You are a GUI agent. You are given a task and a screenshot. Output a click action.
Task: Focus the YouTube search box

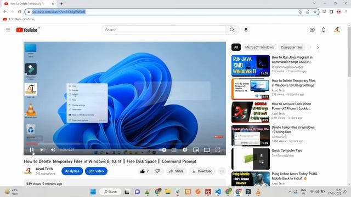pos(163,30)
